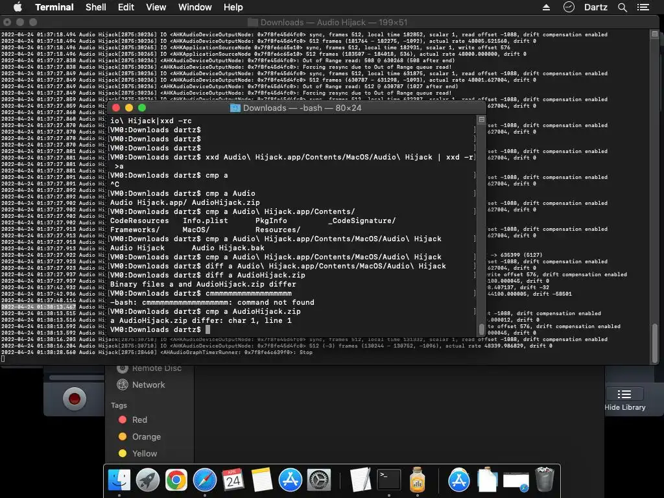Click the clock status icon in menu bar

tap(569, 7)
